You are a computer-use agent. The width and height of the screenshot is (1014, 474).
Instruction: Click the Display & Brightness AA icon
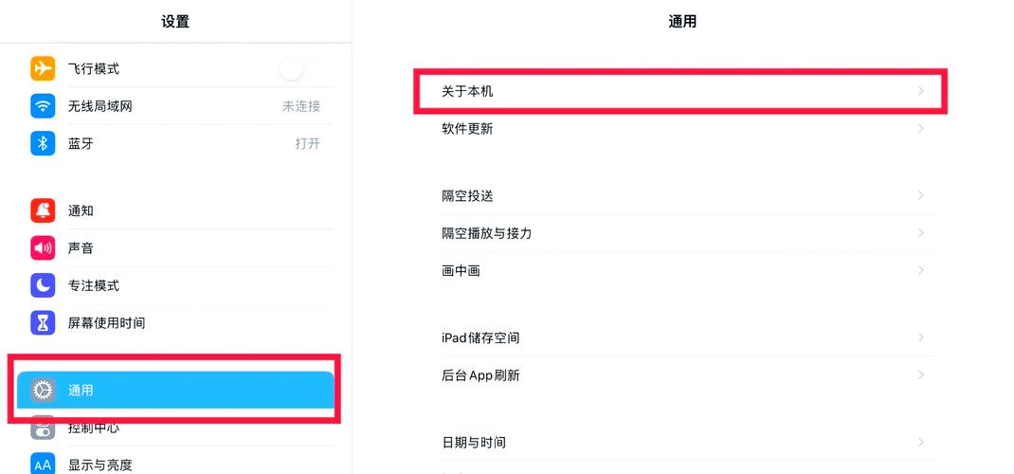tap(43, 465)
